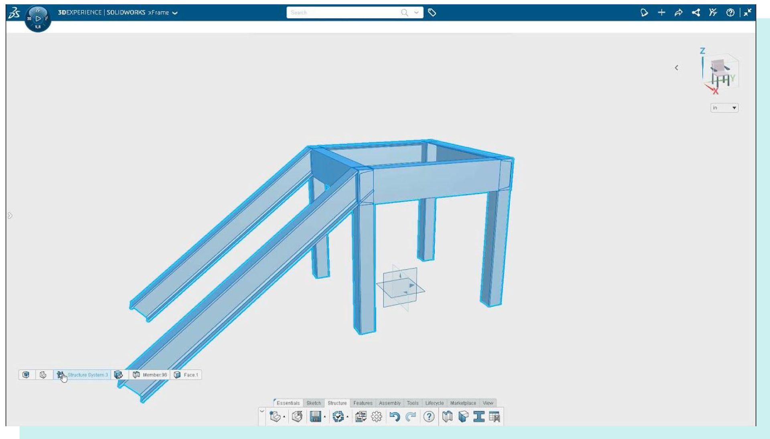Image resolution: width=770 pixels, height=439 pixels.
Task: Switch to the Sketch tab
Action: (314, 403)
